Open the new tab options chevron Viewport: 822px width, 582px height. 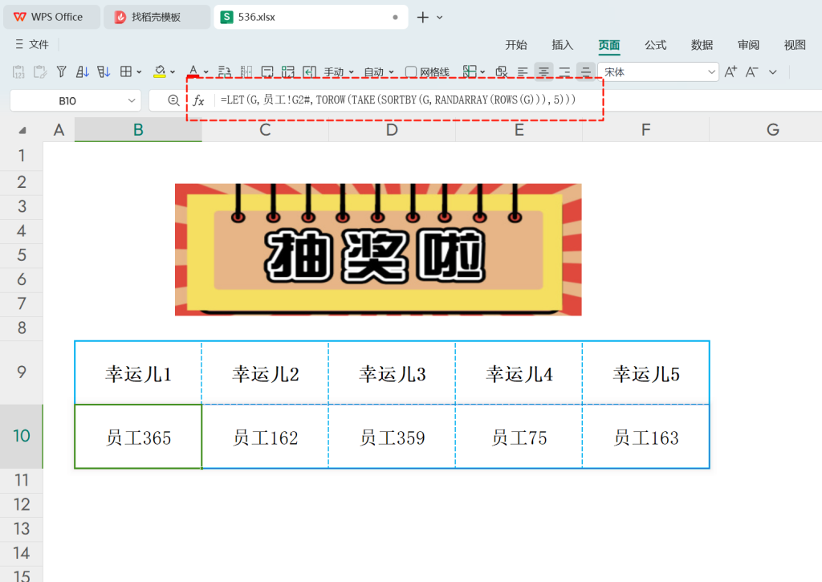coord(439,18)
